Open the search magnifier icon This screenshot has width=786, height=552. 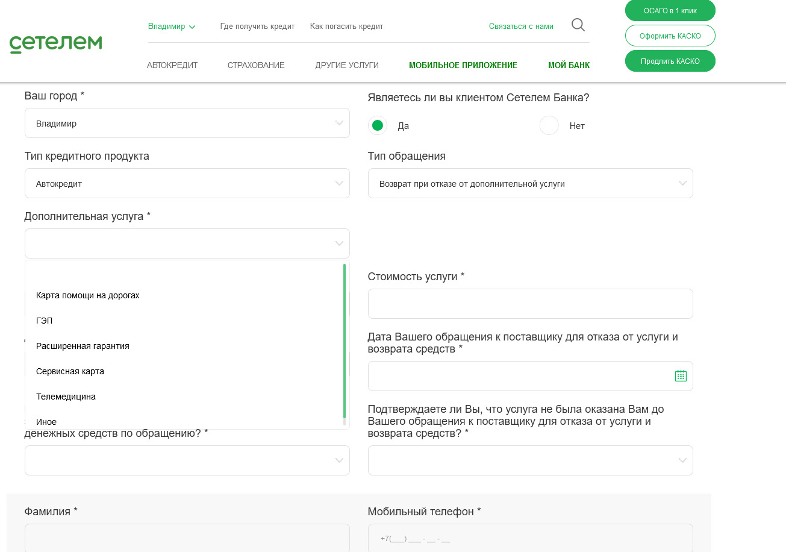click(578, 25)
